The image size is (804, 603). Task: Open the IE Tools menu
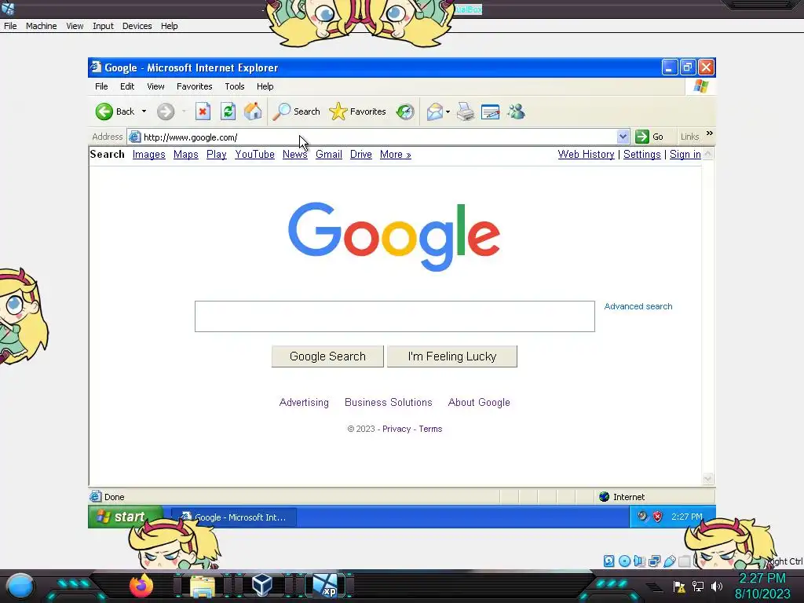234,86
